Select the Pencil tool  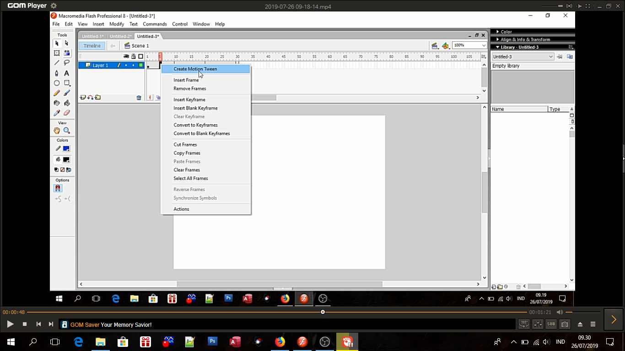pyautogui.click(x=57, y=93)
